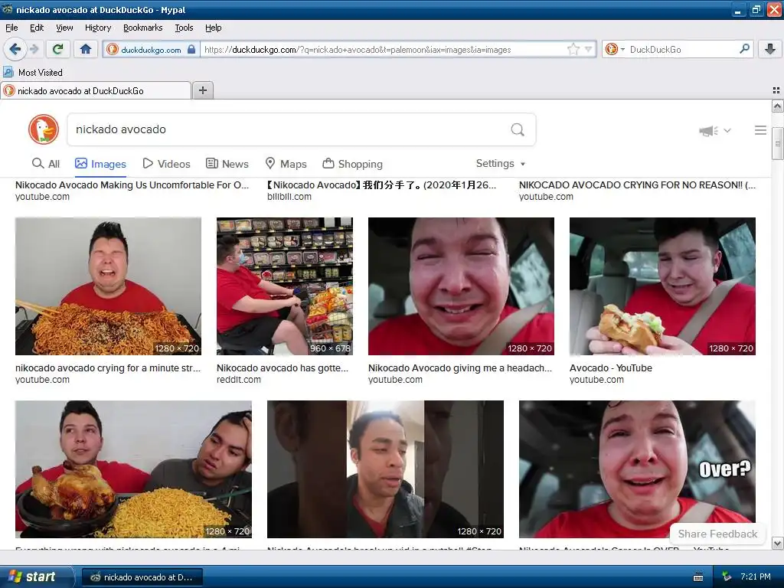The image size is (784, 588).
Task: Click the tab groups grid icon
Action: click(x=776, y=90)
